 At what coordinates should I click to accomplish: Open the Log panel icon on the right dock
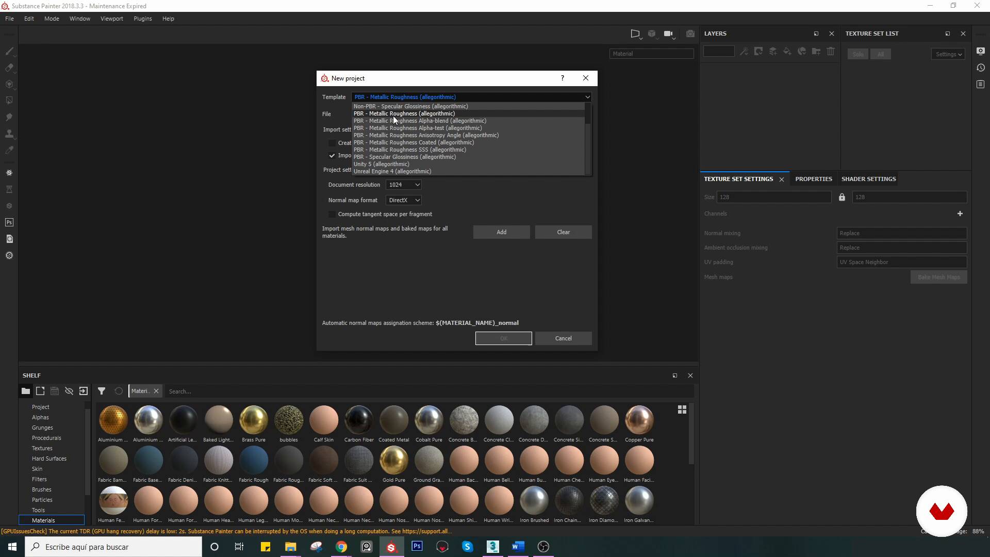pos(980,84)
